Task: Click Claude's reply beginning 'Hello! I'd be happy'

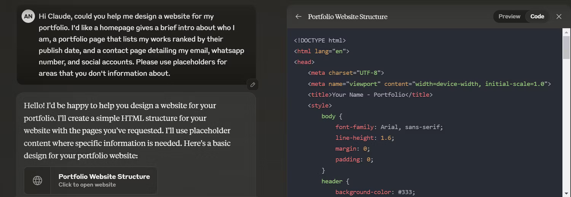Action: [x=127, y=130]
